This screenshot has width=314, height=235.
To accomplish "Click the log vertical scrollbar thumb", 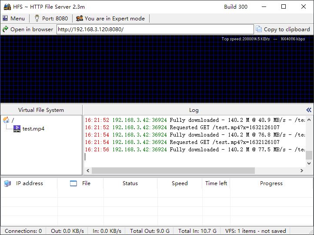I will [309, 155].
